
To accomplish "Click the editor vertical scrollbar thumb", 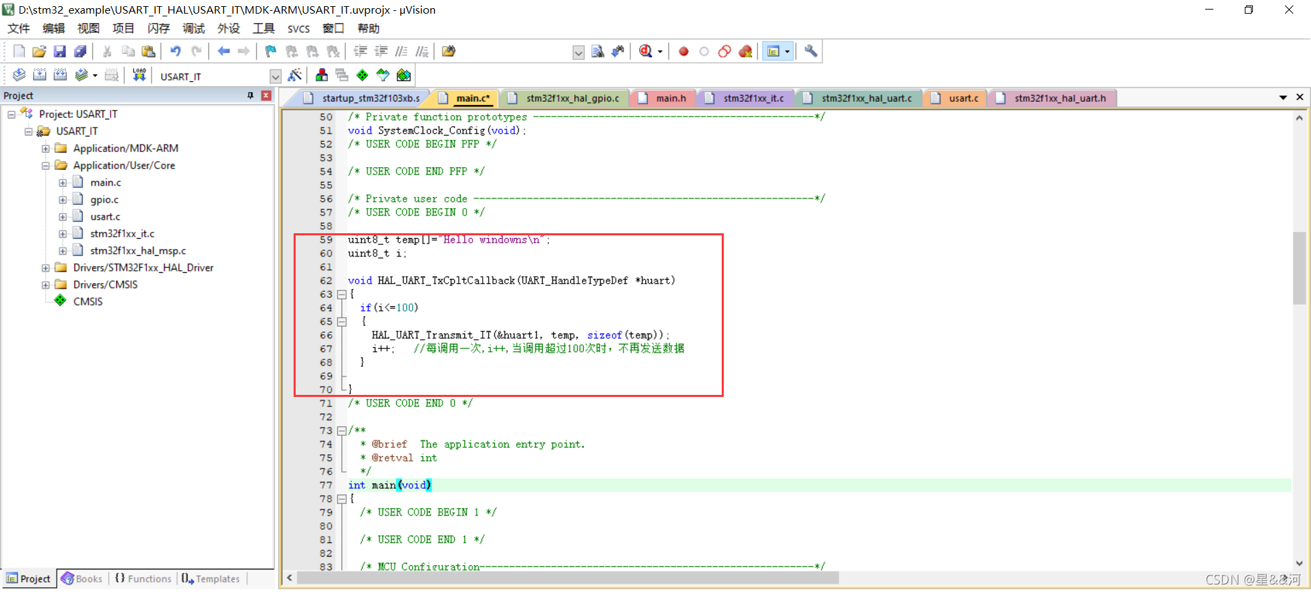I will point(1299,268).
